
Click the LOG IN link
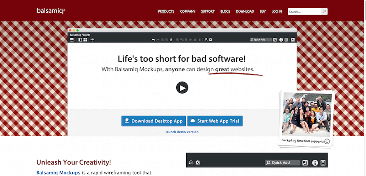(x=277, y=11)
